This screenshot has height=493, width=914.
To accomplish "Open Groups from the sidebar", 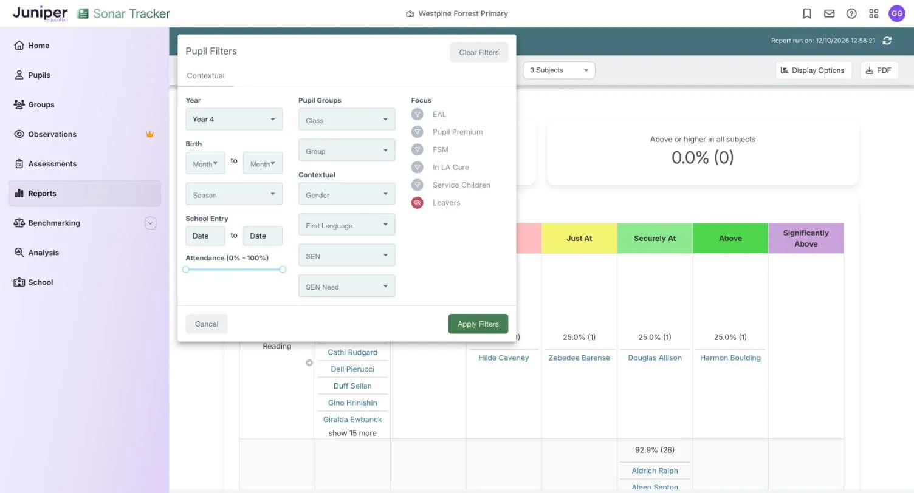I will click(84, 104).
